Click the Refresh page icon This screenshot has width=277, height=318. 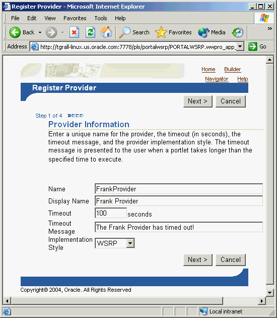point(90,32)
